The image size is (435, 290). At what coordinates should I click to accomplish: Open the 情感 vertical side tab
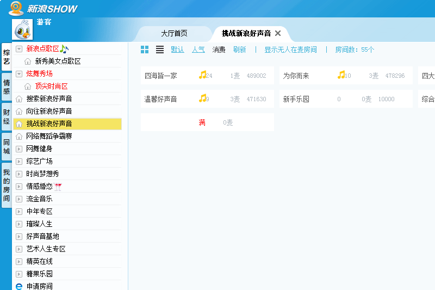7,87
